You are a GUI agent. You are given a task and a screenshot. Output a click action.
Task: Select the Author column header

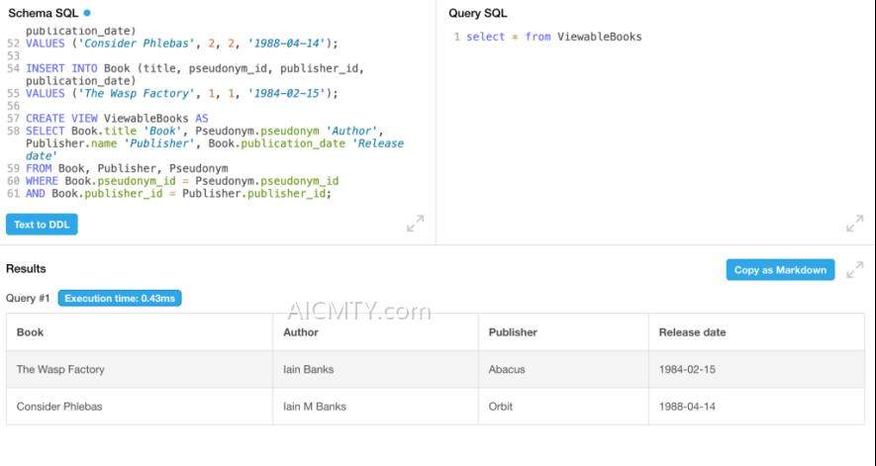pyautogui.click(x=301, y=332)
